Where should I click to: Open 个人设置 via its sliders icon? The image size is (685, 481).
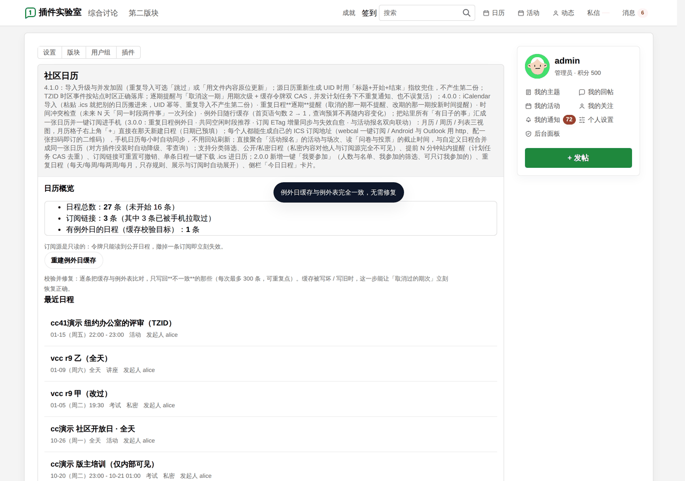coord(582,120)
